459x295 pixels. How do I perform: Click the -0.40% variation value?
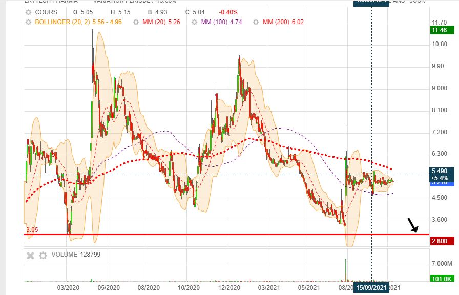click(228, 12)
